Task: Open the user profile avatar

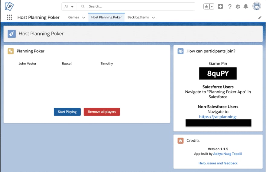Action: [257, 6]
